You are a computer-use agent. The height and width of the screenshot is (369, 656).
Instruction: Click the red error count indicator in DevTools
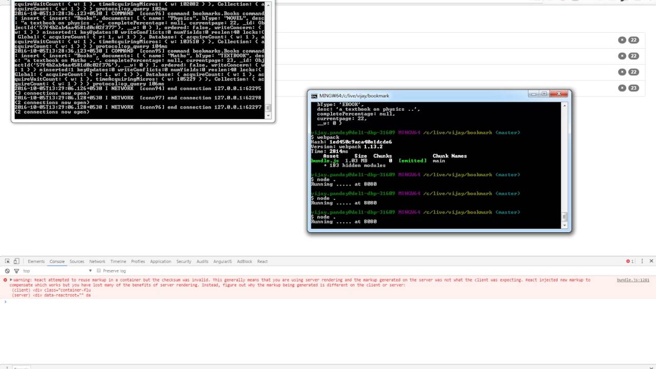click(x=630, y=261)
